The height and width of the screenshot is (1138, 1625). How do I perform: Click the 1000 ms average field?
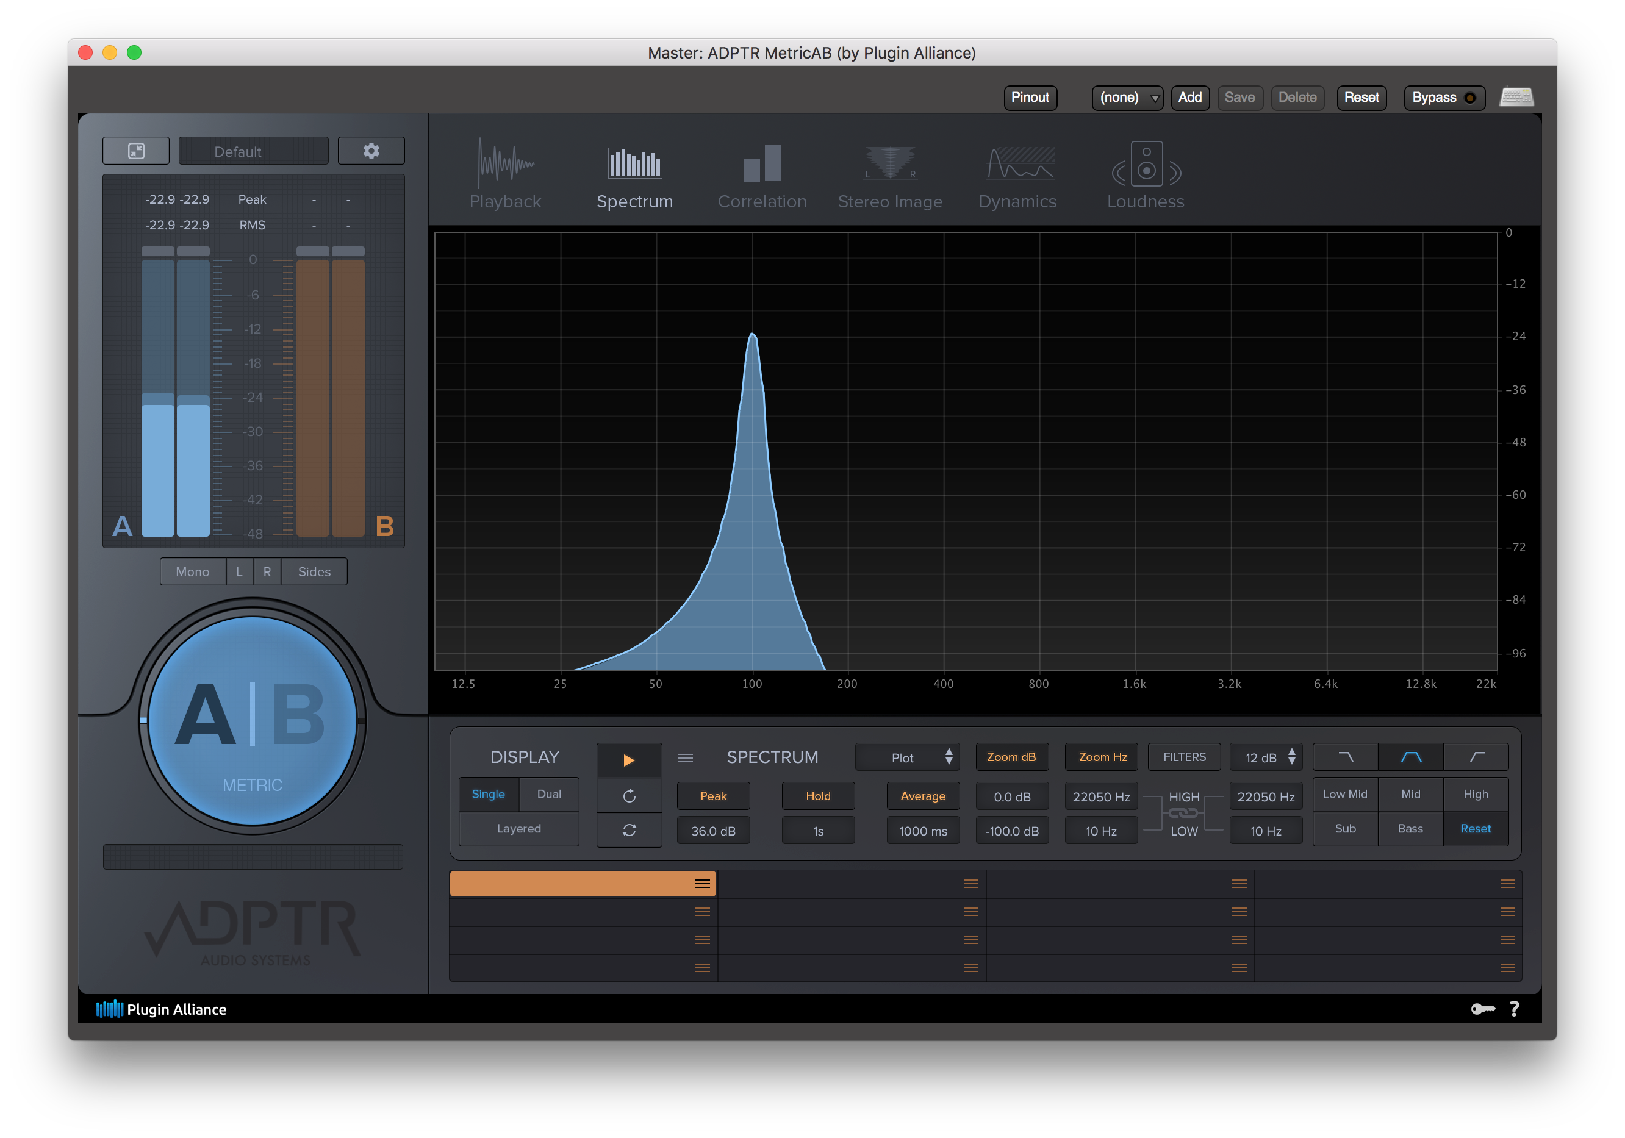tap(923, 831)
